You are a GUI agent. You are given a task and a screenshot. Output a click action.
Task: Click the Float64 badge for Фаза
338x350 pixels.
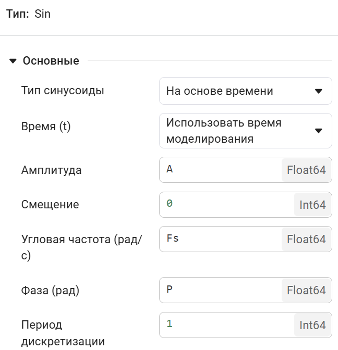(x=306, y=290)
